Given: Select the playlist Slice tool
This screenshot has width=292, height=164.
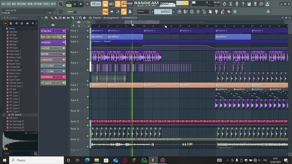Looking at the screenshot, I should [x=72, y=18].
